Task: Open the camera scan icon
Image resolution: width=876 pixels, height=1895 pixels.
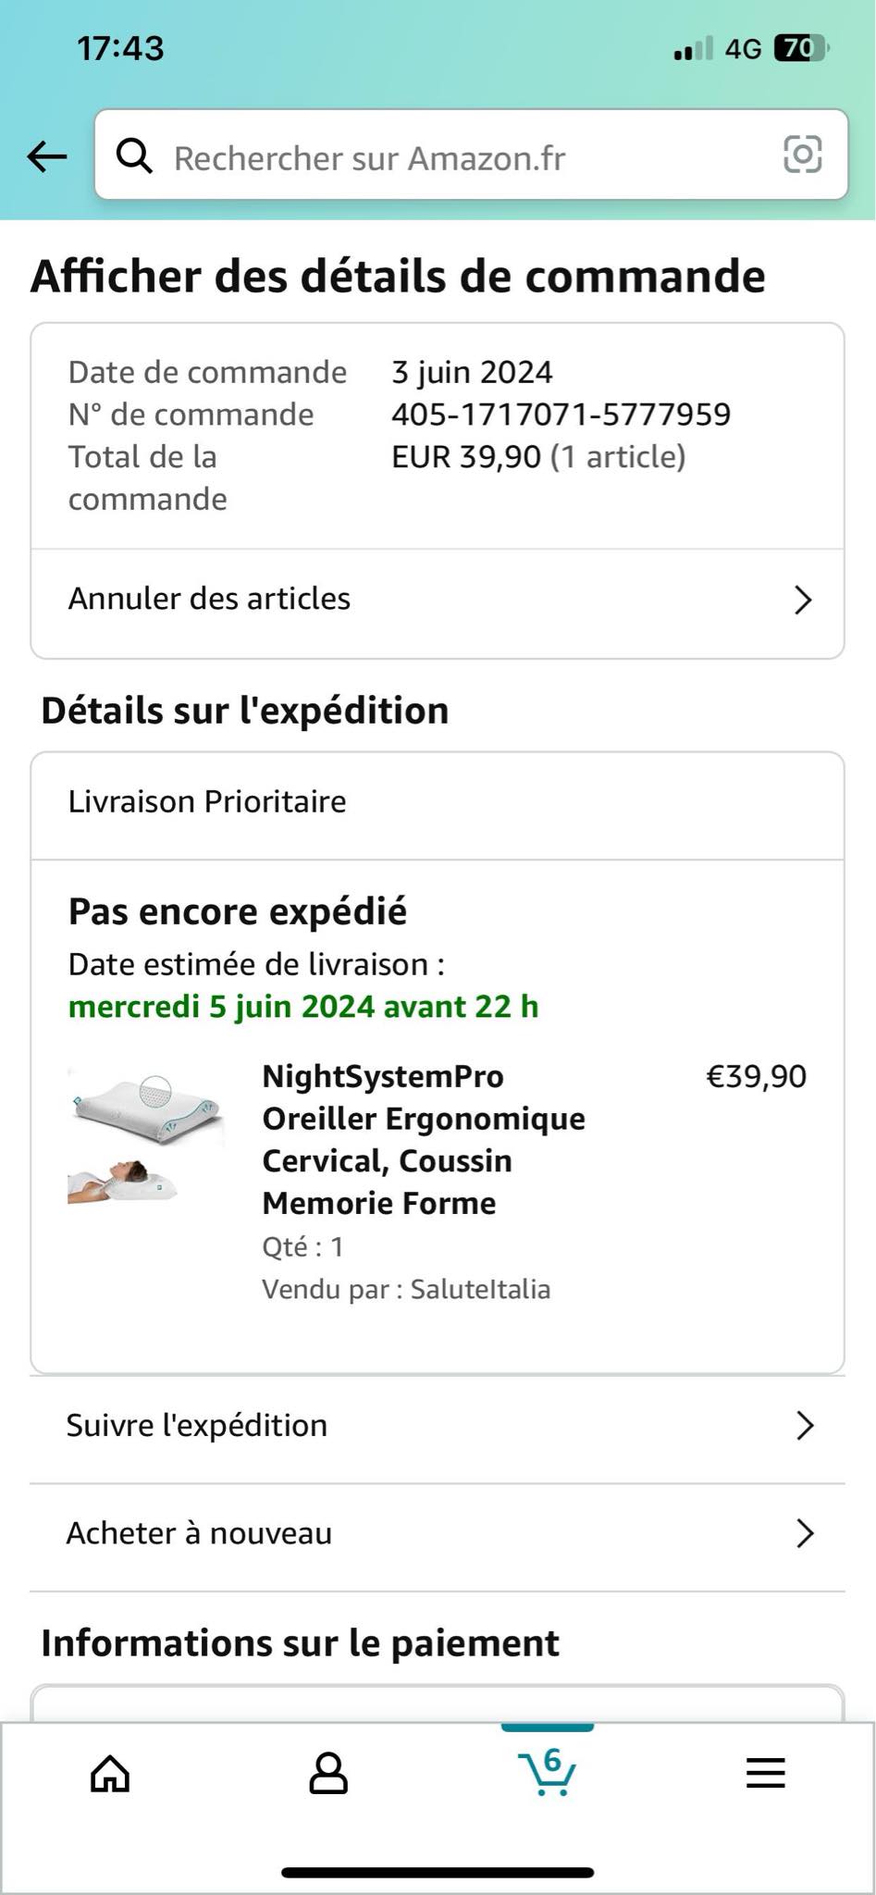Action: pyautogui.click(x=802, y=155)
